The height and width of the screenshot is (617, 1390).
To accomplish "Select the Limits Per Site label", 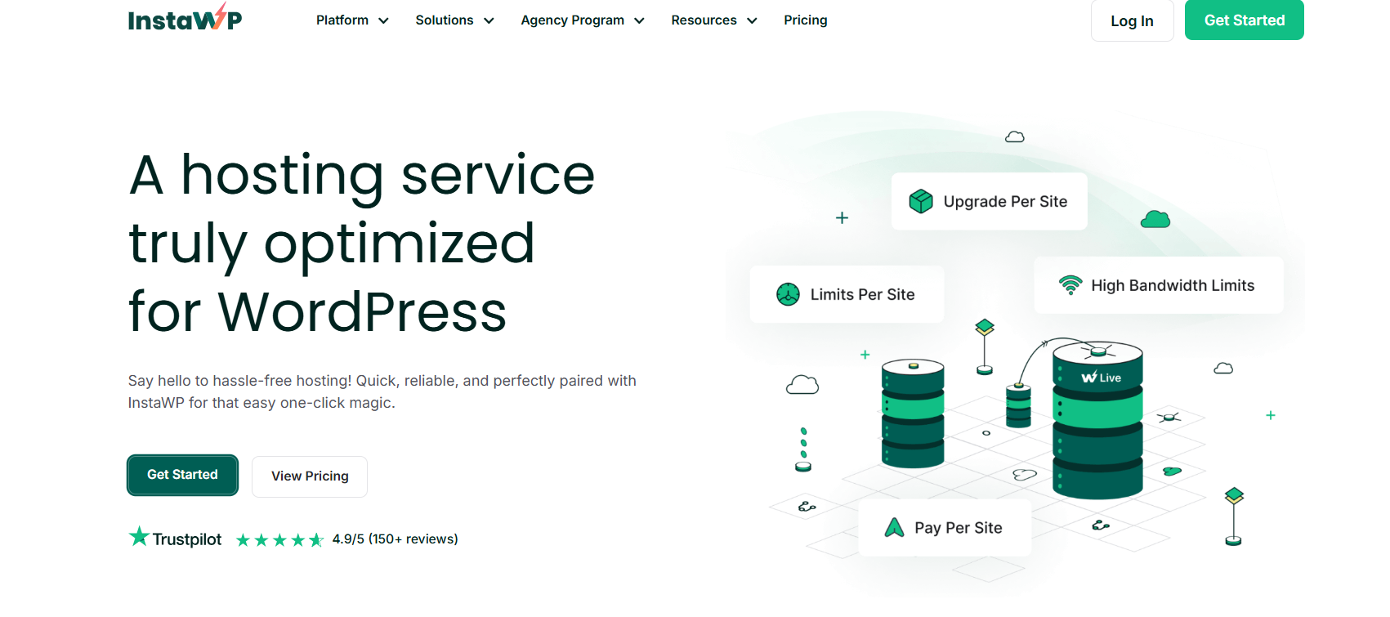I will tap(862, 295).
